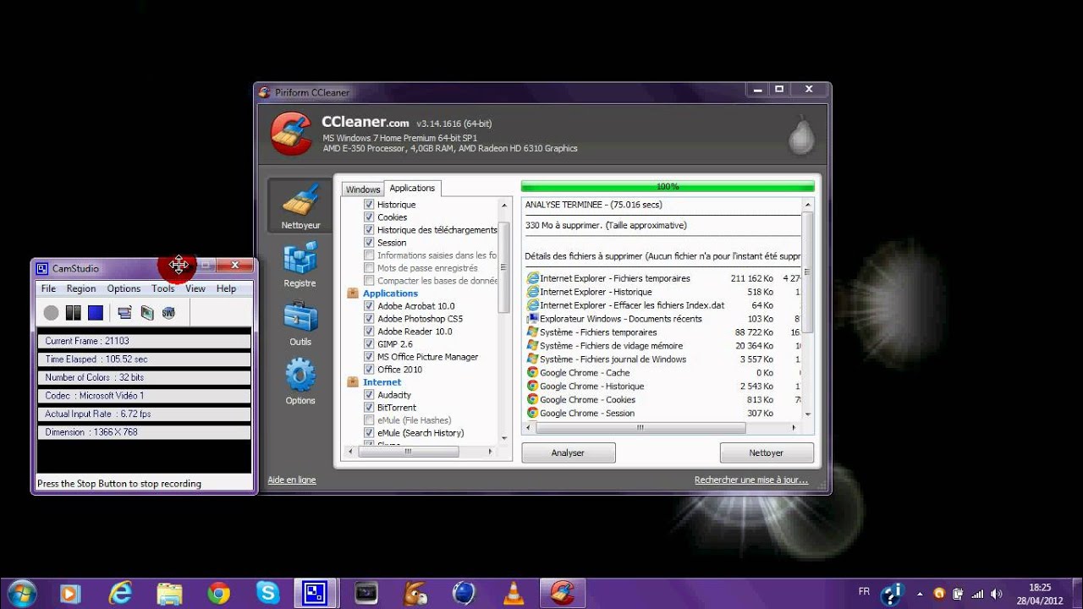Open CamStudio Tools menu

click(163, 288)
